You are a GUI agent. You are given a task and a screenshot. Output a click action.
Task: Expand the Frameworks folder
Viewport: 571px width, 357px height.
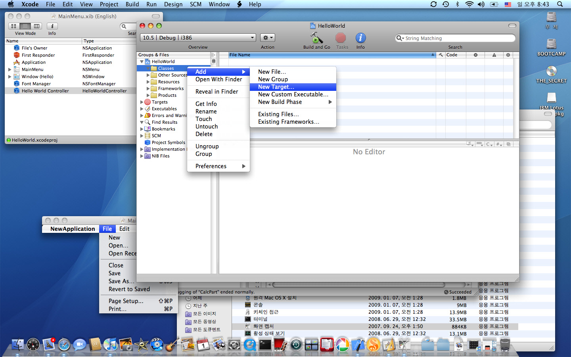pos(148,88)
